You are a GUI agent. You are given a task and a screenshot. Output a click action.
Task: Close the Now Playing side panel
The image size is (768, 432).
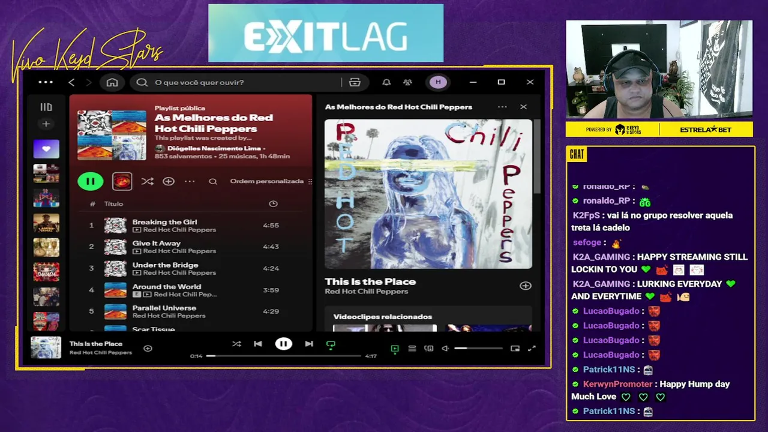point(523,107)
